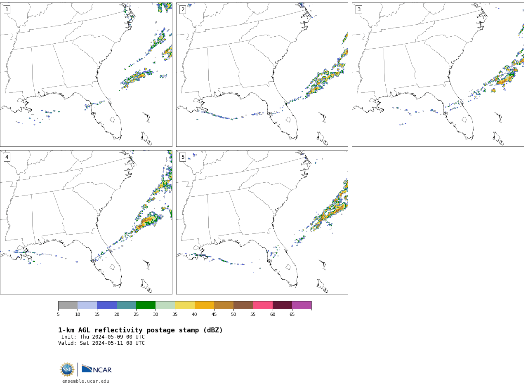Open ensemble member 3 map panel
This screenshot has height=386, width=528.
(x=438, y=75)
